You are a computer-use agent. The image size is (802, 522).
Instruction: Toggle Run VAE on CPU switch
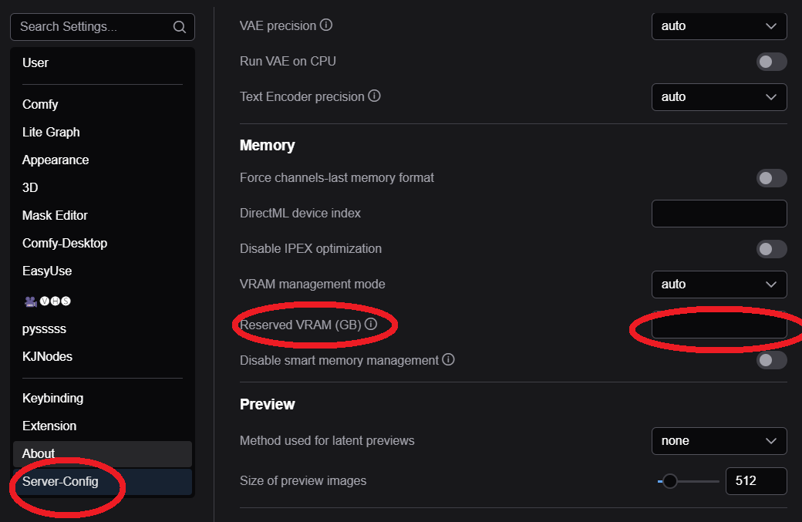tap(771, 62)
